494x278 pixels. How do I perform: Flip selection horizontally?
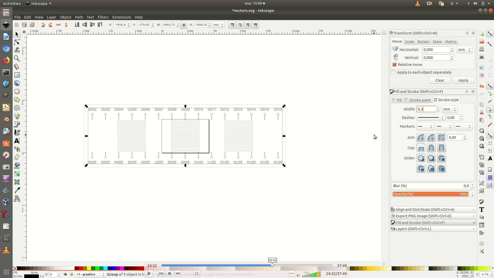click(58, 25)
